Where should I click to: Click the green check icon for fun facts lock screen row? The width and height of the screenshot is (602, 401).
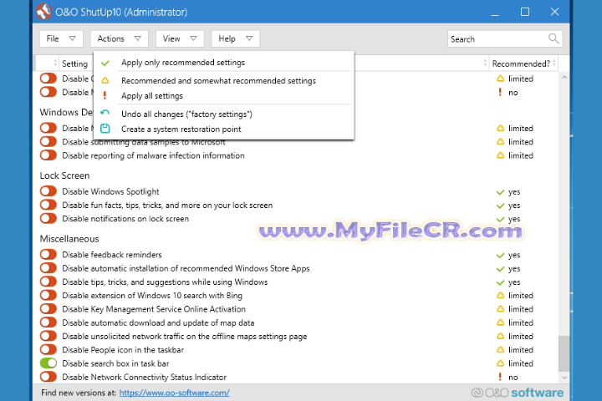500,206
